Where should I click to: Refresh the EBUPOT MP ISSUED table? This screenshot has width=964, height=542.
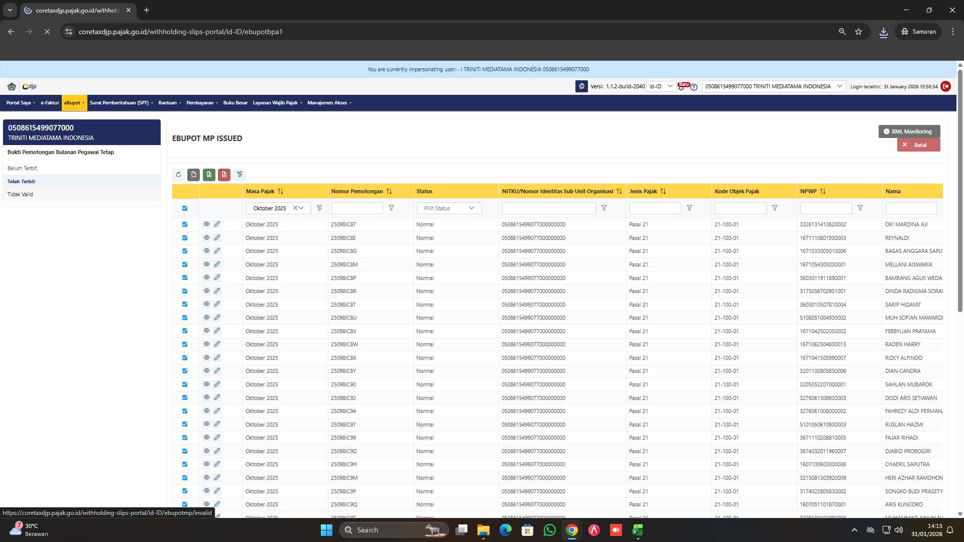coord(178,175)
